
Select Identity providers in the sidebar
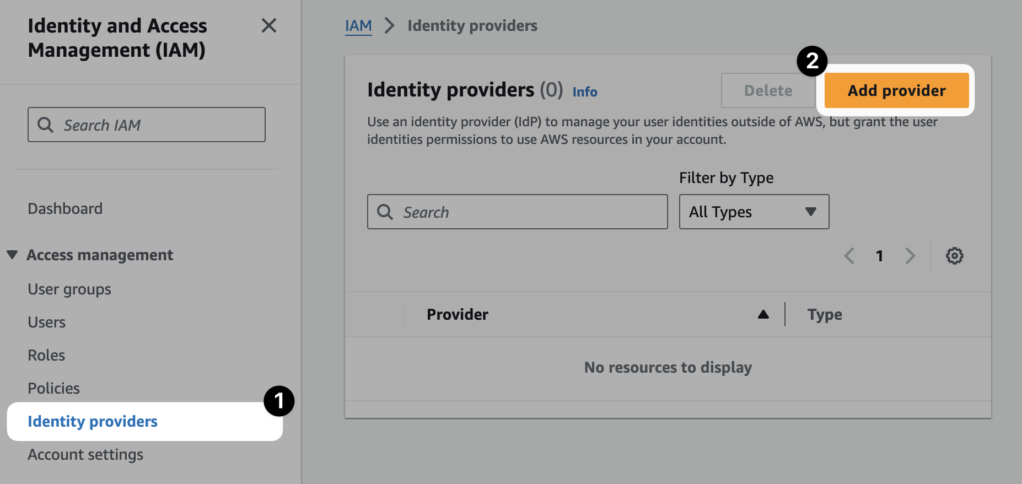[x=93, y=422]
